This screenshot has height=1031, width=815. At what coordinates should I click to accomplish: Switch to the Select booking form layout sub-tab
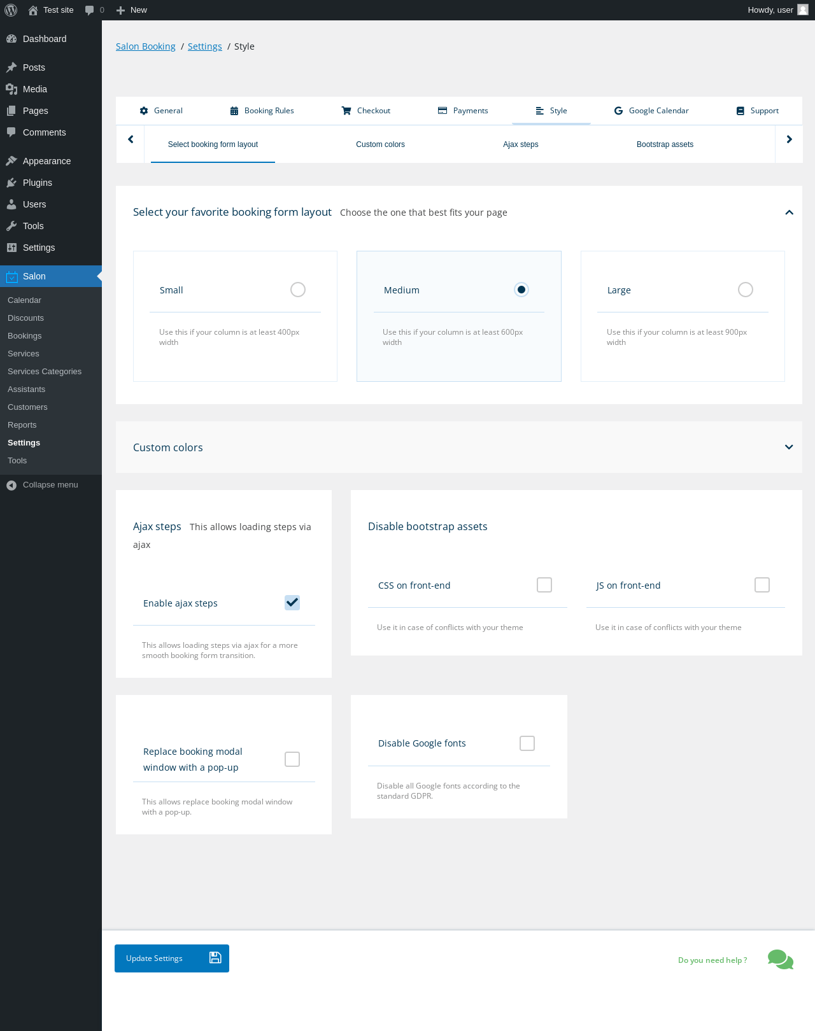tap(213, 144)
